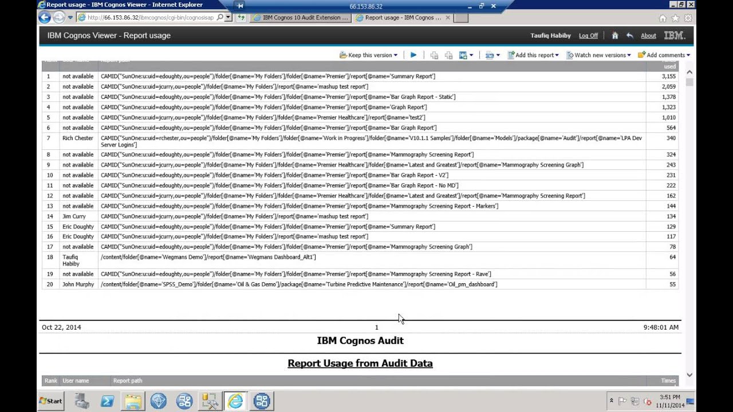Click the Keep this version icon
The height and width of the screenshot is (412, 733).
(343, 55)
